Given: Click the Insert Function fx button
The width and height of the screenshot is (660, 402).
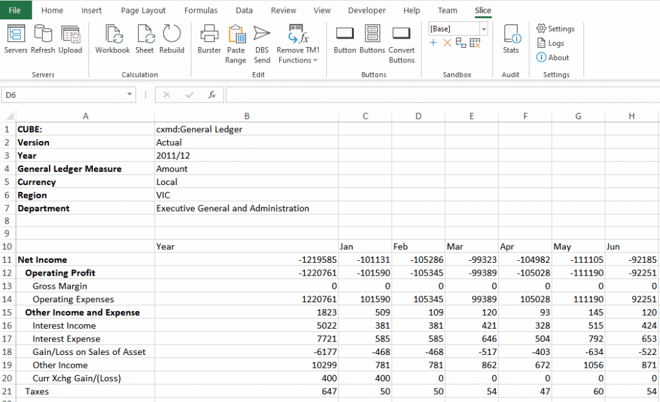Looking at the screenshot, I should [x=211, y=95].
